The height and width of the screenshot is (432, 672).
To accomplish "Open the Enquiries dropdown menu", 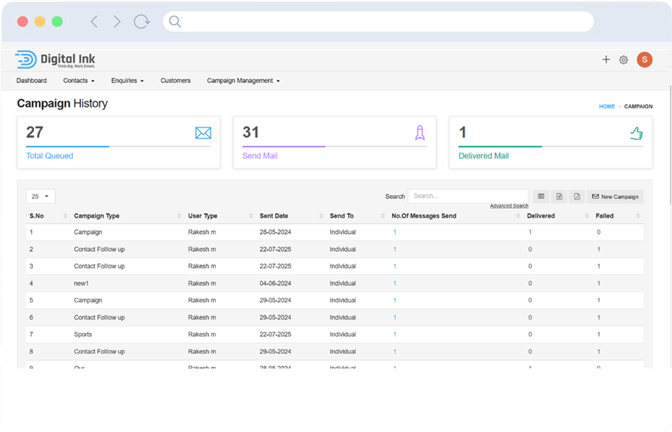I will click(x=127, y=81).
